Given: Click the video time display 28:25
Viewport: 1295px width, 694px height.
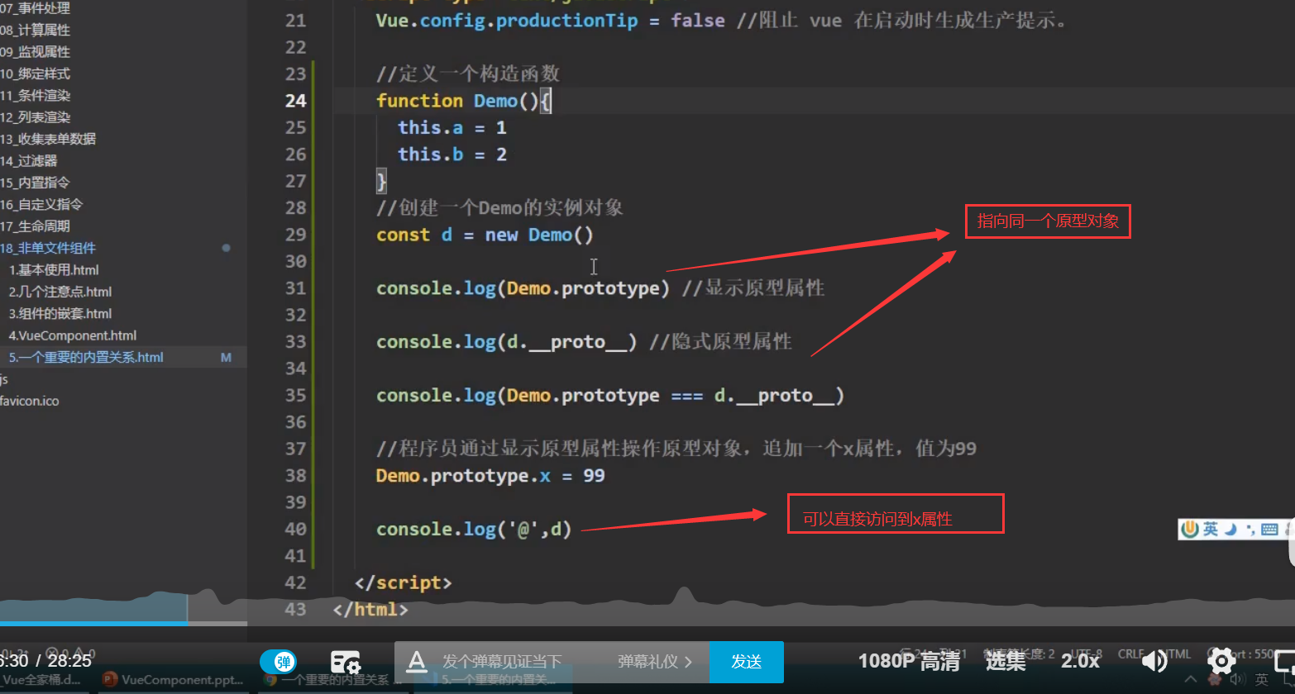Looking at the screenshot, I should (x=69, y=661).
